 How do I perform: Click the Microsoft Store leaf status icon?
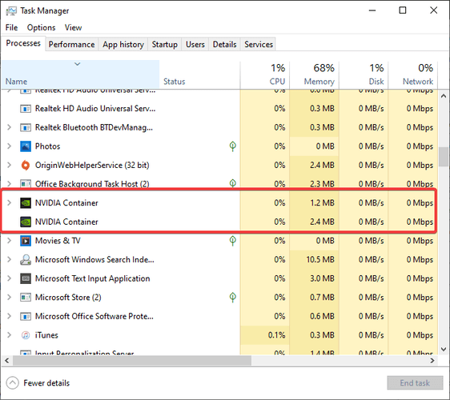(x=233, y=298)
